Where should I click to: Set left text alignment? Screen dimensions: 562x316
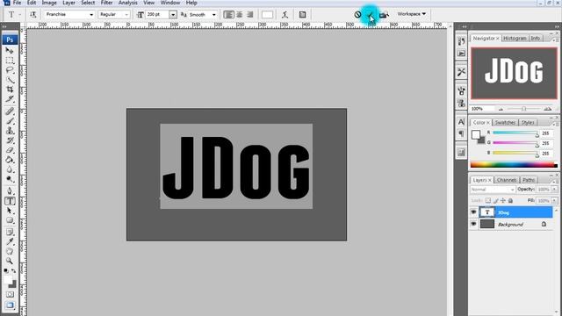pos(228,15)
